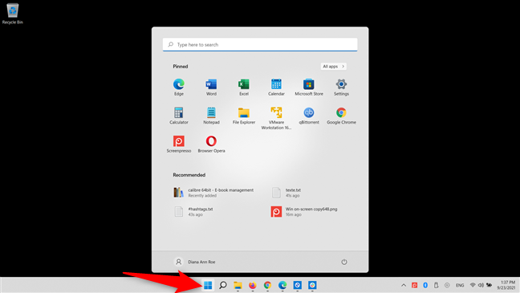Launch Notepad from pinned apps
This screenshot has height=293, width=520.
tap(211, 116)
